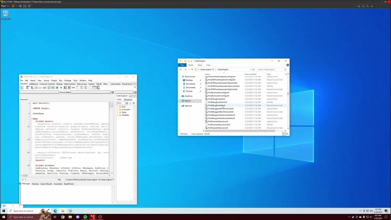Pick the TListBox component icon
This screenshot has height=220, width=391.
(x=65, y=88)
